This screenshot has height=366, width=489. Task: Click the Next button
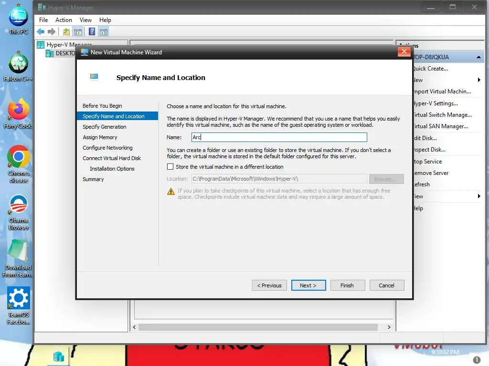(308, 285)
